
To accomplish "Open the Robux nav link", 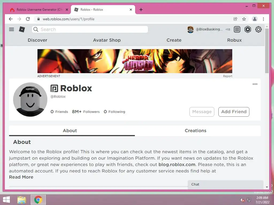I will pos(234,40).
